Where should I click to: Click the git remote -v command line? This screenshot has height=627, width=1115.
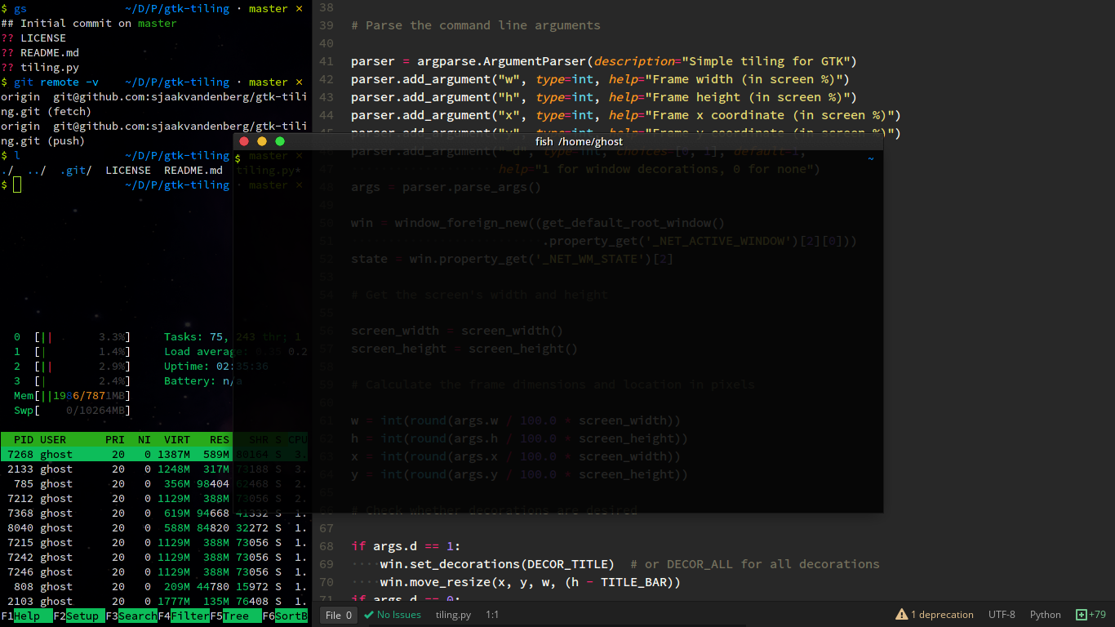[x=56, y=82]
